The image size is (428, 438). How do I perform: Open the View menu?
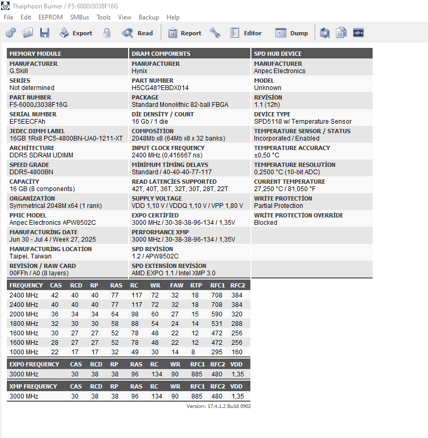(x=124, y=17)
